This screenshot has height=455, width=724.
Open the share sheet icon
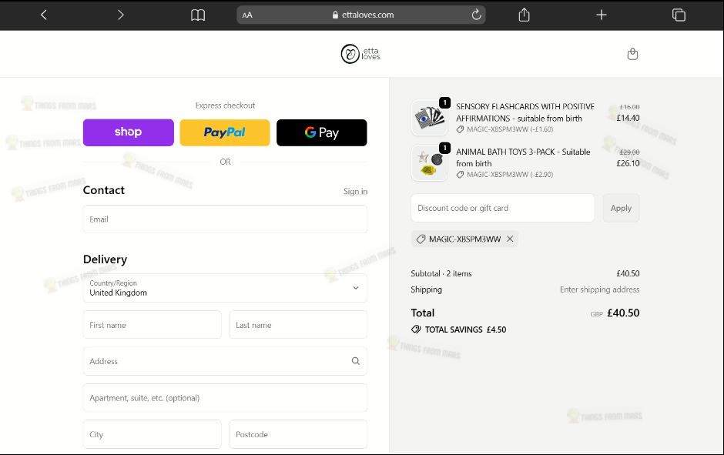pos(524,15)
